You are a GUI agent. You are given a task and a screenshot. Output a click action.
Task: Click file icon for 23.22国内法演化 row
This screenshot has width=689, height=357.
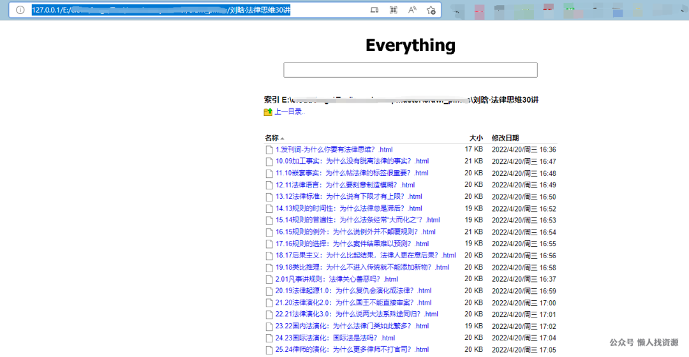tap(269, 326)
